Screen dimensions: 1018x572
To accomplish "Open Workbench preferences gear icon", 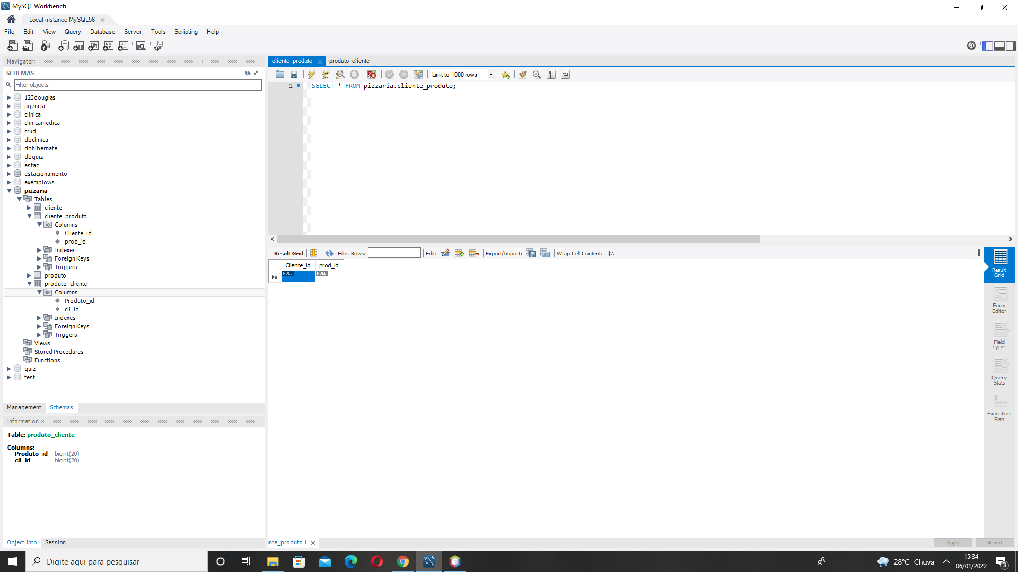I will click(971, 46).
